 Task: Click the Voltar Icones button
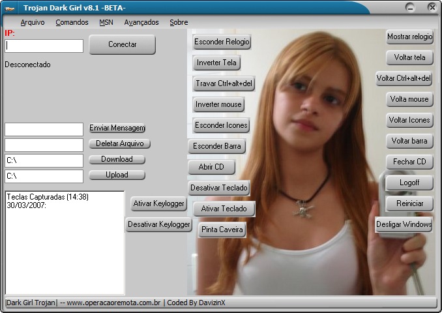click(409, 121)
